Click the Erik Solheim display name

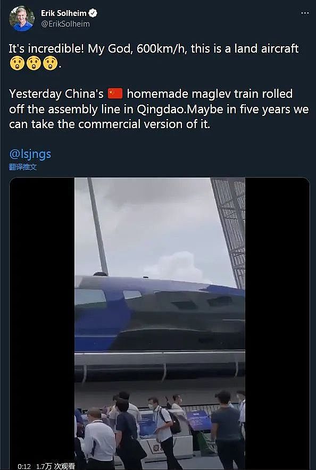click(63, 13)
